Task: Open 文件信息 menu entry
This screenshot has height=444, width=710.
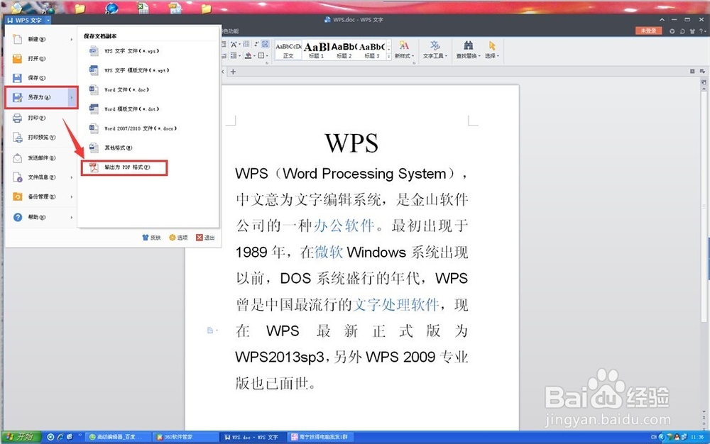Action: tap(40, 178)
